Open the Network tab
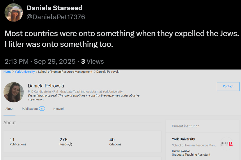241x160 pixels. [59, 109]
